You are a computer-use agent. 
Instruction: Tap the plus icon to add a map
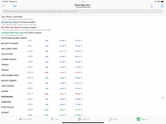click(4, 6)
